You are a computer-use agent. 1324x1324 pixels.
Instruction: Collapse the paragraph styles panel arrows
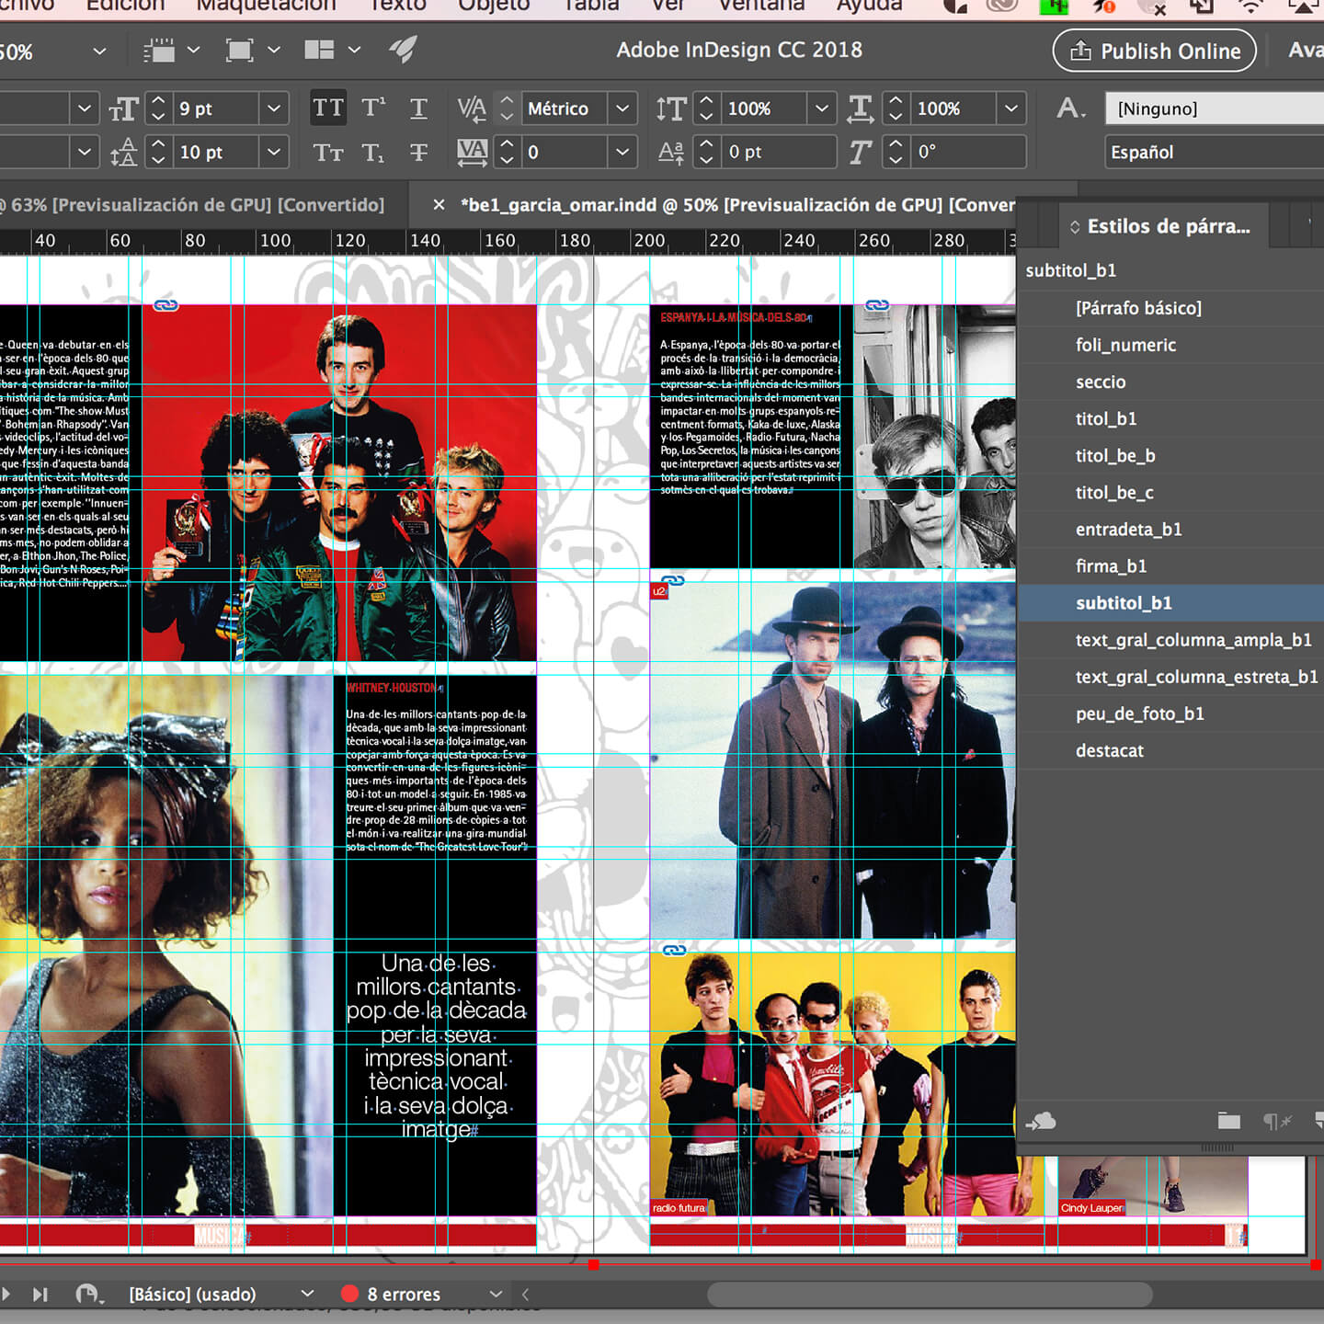(x=1074, y=226)
